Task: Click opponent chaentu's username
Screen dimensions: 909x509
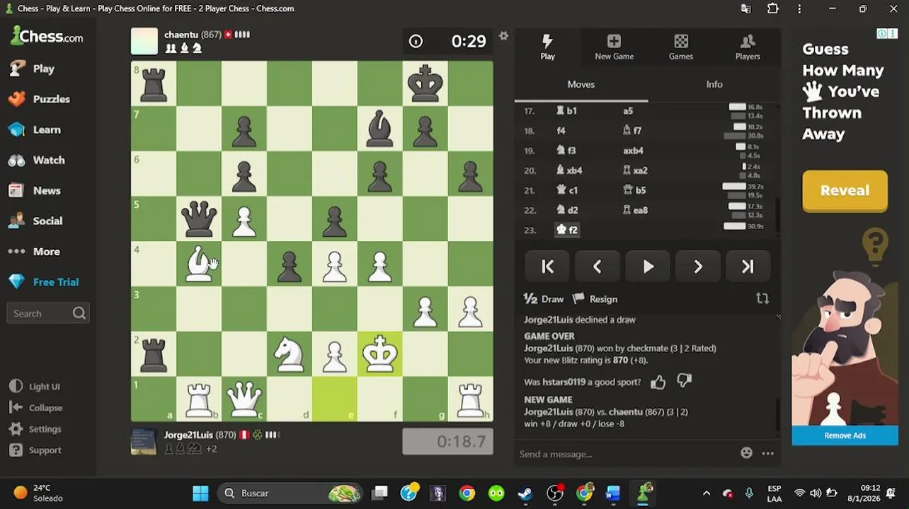Action: (181, 35)
